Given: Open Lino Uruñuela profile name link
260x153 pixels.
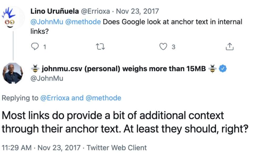Looking at the screenshot, I should click(54, 11).
